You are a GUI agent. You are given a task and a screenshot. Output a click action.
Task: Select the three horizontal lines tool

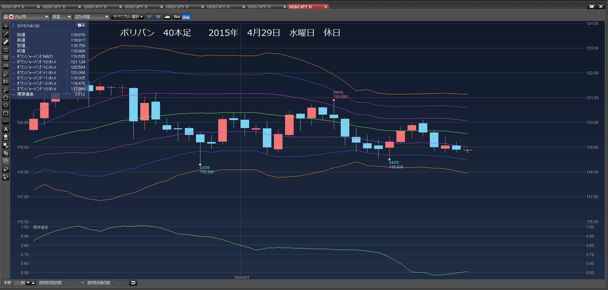pyautogui.click(x=6, y=50)
